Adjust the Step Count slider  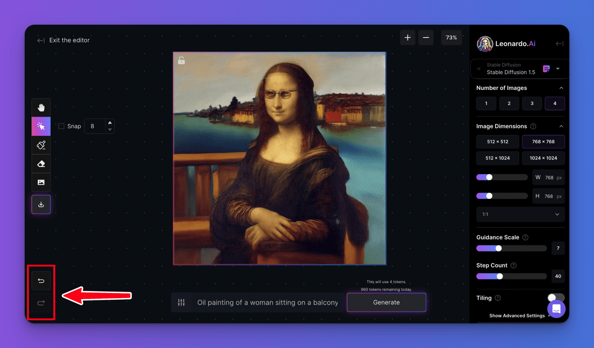511,276
